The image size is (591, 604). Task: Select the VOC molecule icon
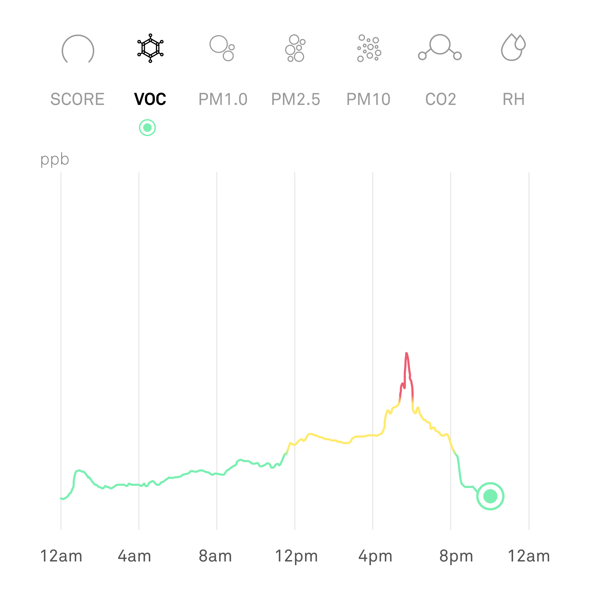pyautogui.click(x=151, y=48)
